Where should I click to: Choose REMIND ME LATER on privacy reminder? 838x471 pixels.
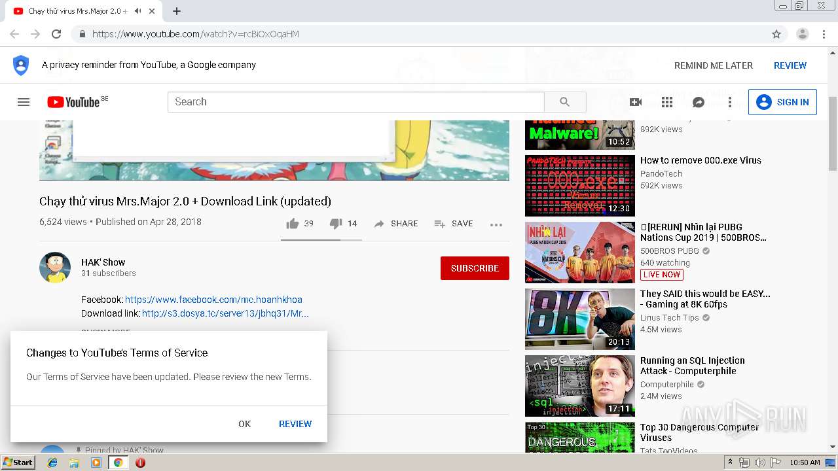tap(714, 65)
